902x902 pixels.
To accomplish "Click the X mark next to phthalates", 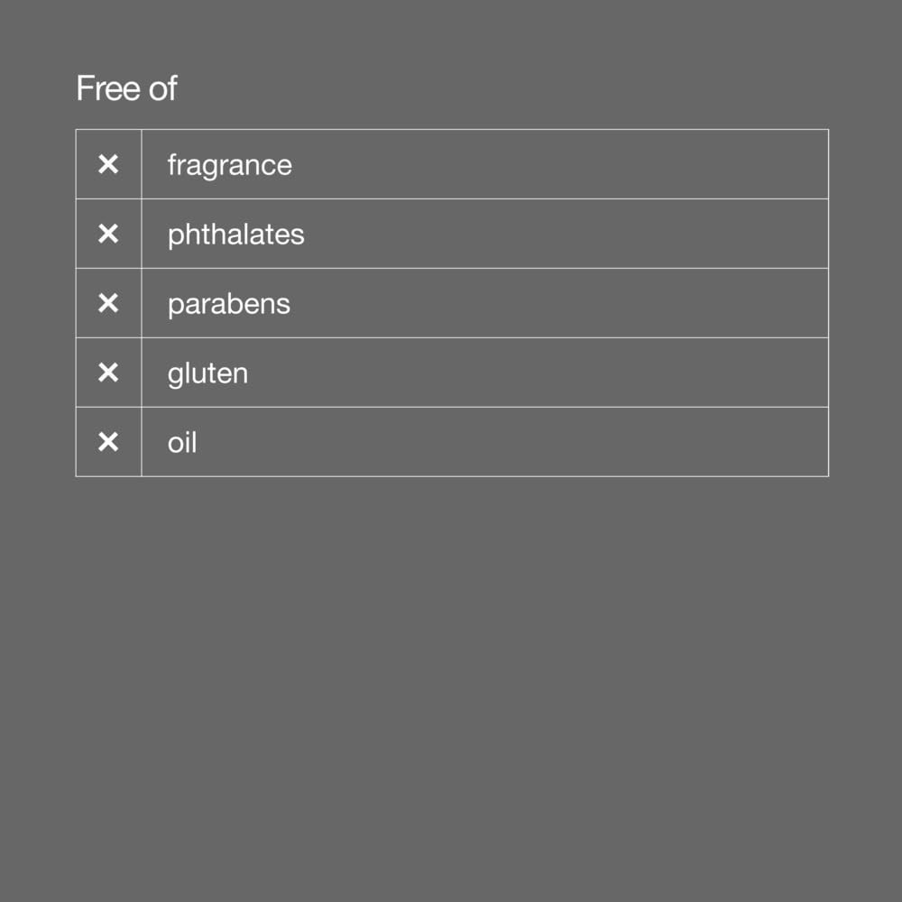I will [x=108, y=234].
